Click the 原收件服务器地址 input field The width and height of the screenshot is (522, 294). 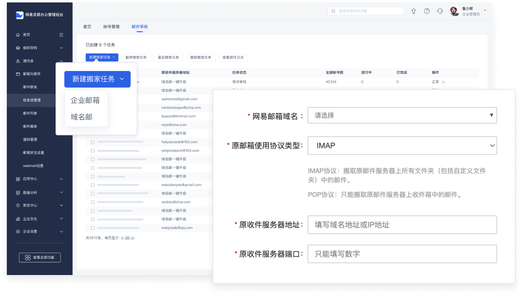pyautogui.click(x=402, y=225)
